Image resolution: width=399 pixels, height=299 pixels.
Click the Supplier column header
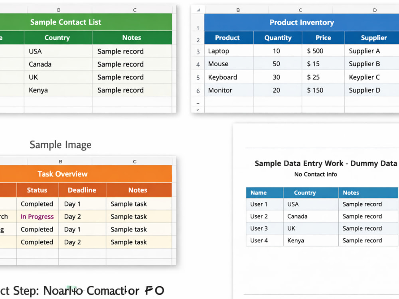point(372,38)
